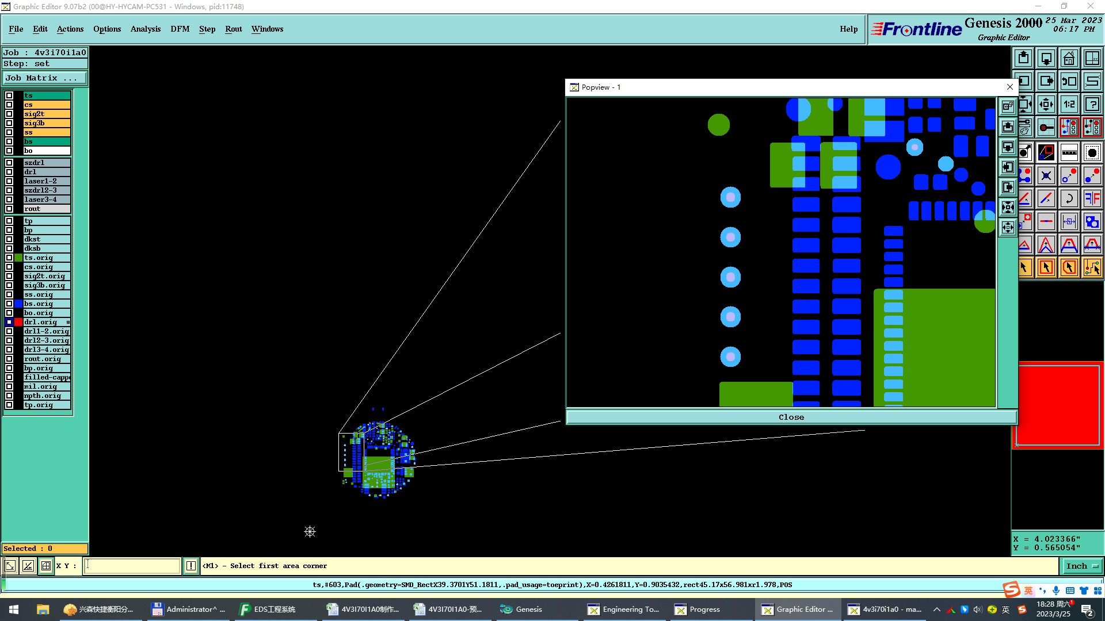The image size is (1105, 621).
Task: Click the net selection arrow tool
Action: (1092, 267)
